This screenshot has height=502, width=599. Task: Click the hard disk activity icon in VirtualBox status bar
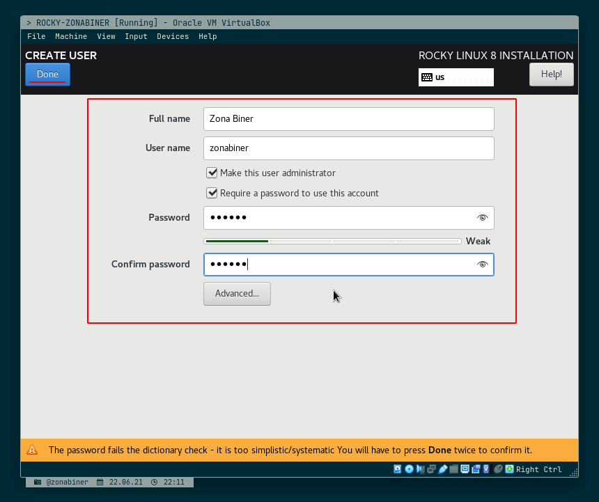pyautogui.click(x=397, y=469)
